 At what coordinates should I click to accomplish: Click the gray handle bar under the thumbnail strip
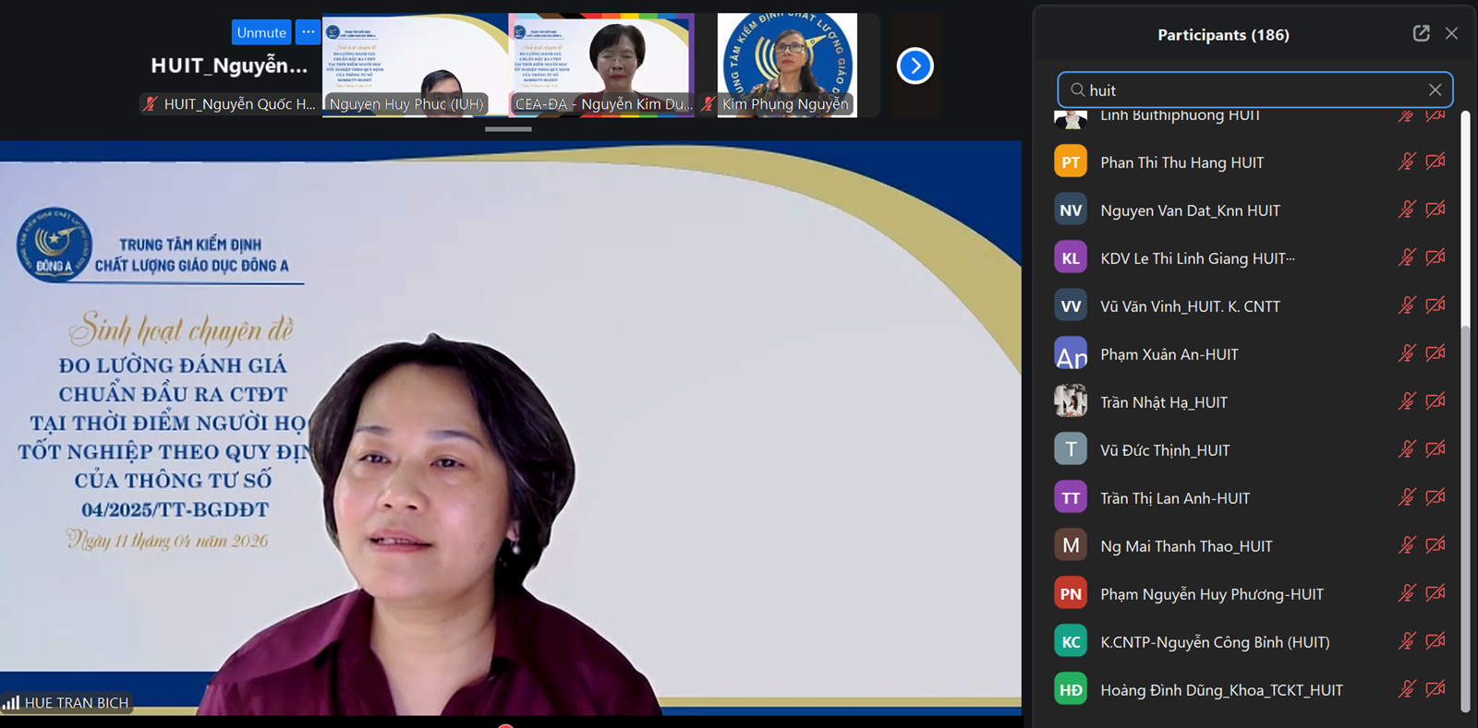tap(508, 129)
